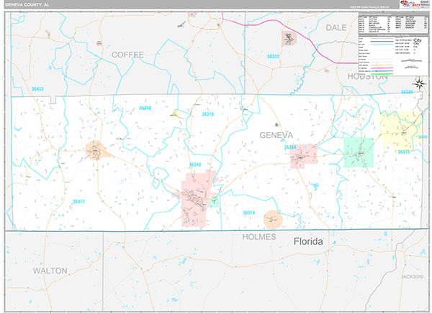Screen dimensions: 432x313
Task: Click the COFFEE county label
Action: [127, 55]
